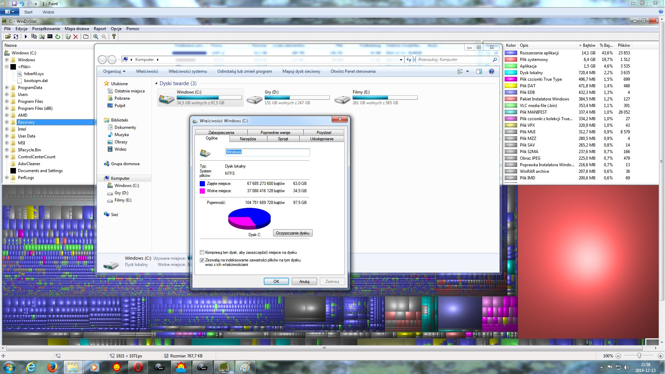Click the Save icon in Paint title bar
665x374 pixels.
[x=14, y=3]
